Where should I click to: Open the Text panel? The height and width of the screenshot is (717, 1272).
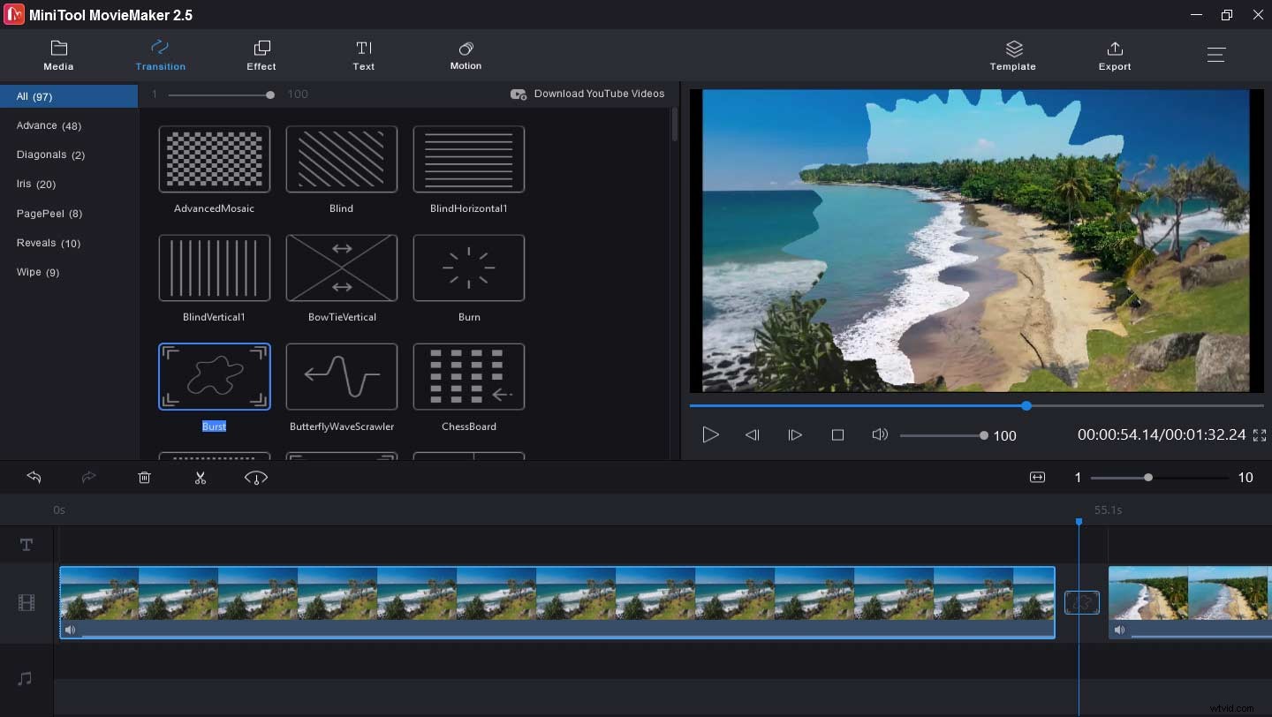coord(364,55)
